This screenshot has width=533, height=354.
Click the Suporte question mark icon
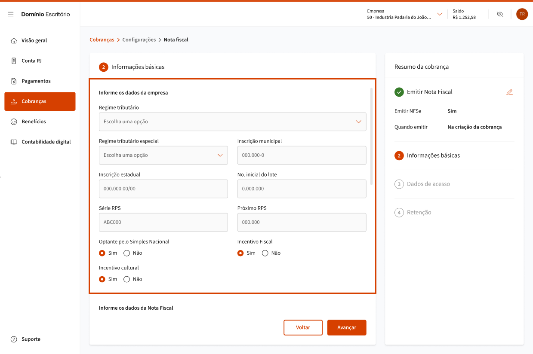click(14, 339)
